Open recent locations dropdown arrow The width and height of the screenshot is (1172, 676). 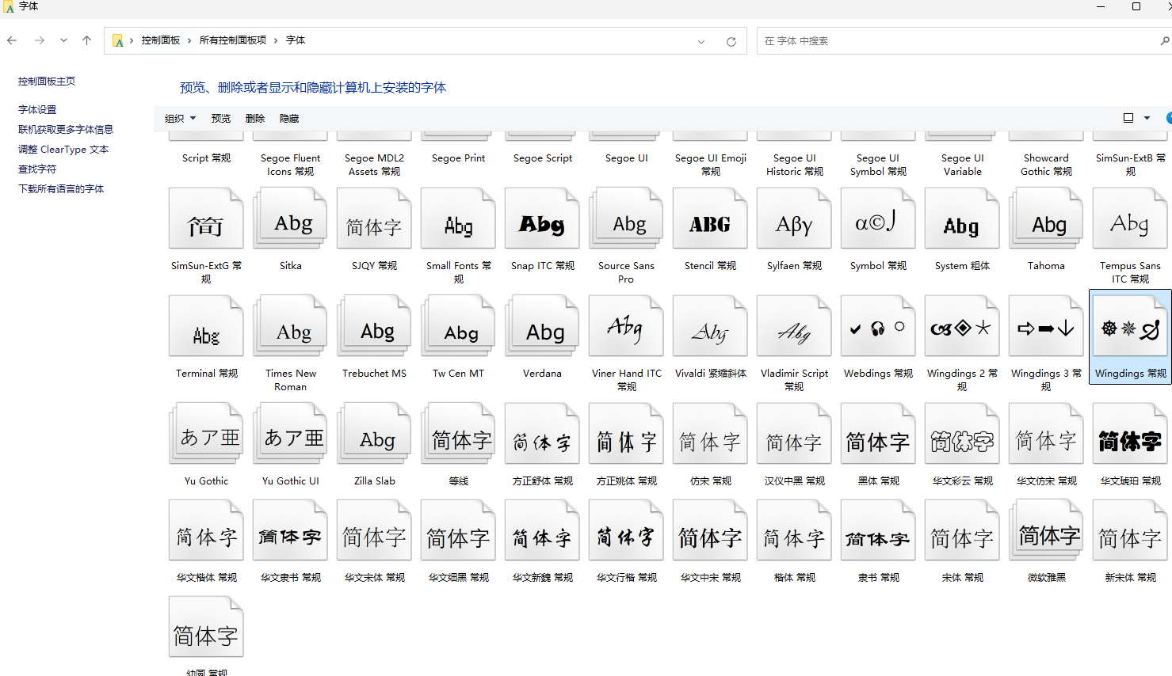click(63, 40)
